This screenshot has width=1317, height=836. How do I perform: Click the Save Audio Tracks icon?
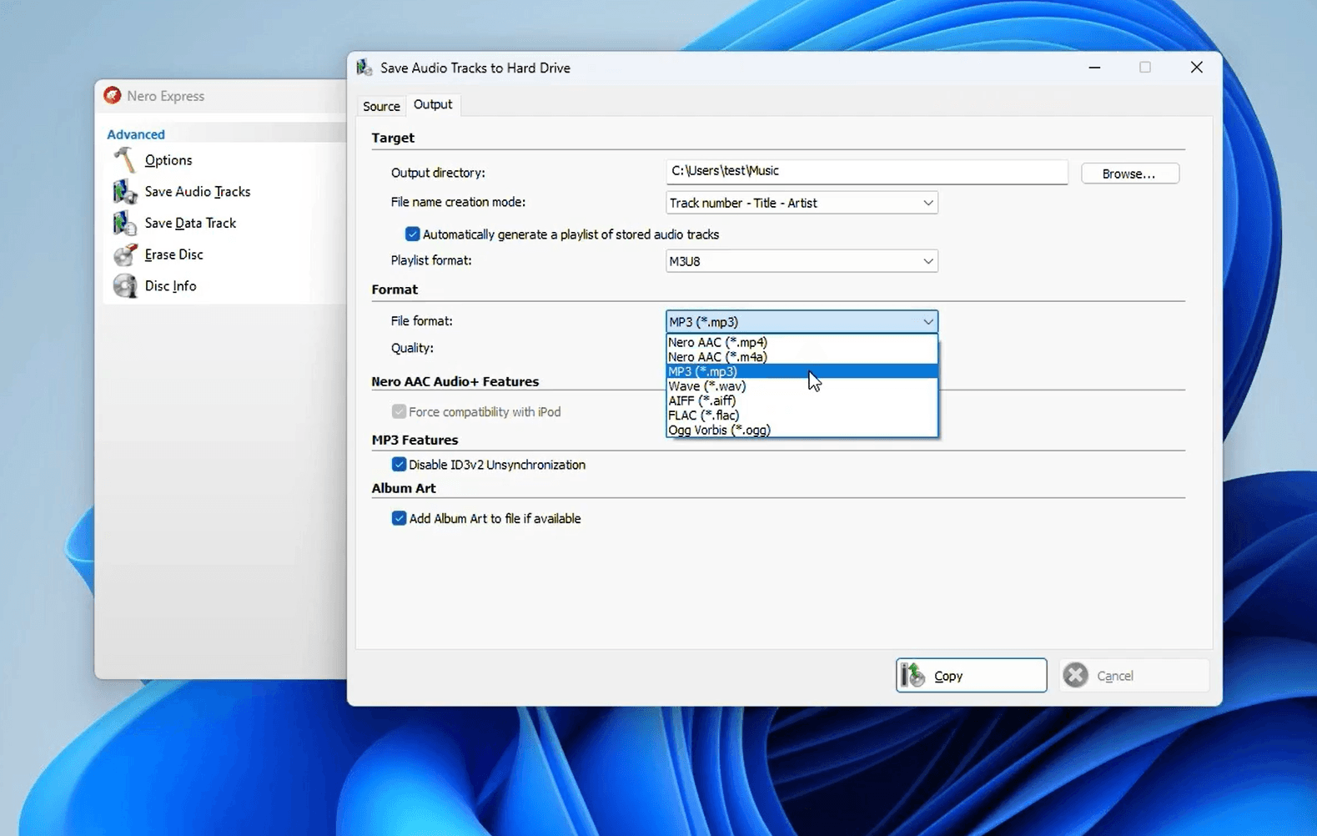tap(124, 192)
